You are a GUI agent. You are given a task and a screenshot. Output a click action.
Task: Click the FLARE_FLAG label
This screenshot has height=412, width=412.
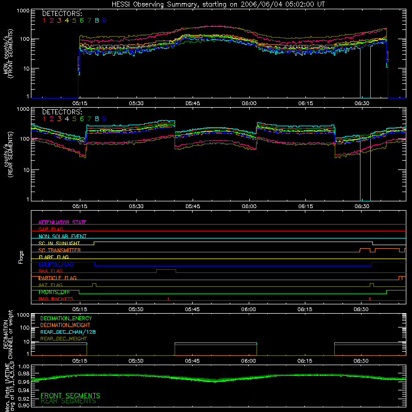pyautogui.click(x=54, y=257)
